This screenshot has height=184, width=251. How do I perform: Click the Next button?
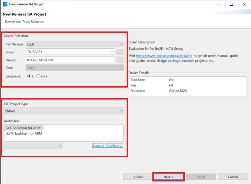click(168, 177)
